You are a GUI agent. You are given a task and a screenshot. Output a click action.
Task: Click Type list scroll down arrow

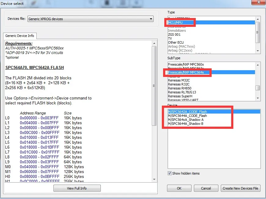click(258, 51)
